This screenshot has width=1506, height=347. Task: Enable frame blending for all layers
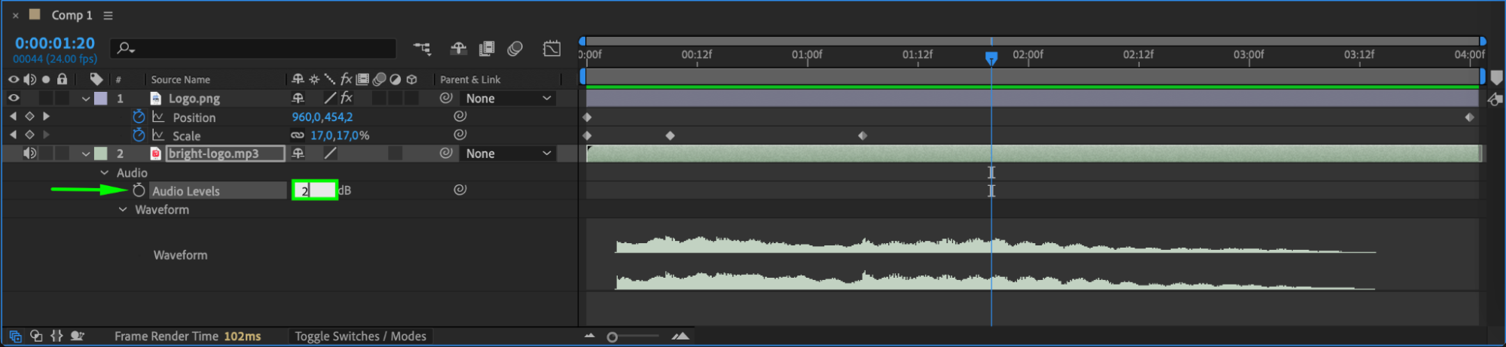(x=487, y=49)
